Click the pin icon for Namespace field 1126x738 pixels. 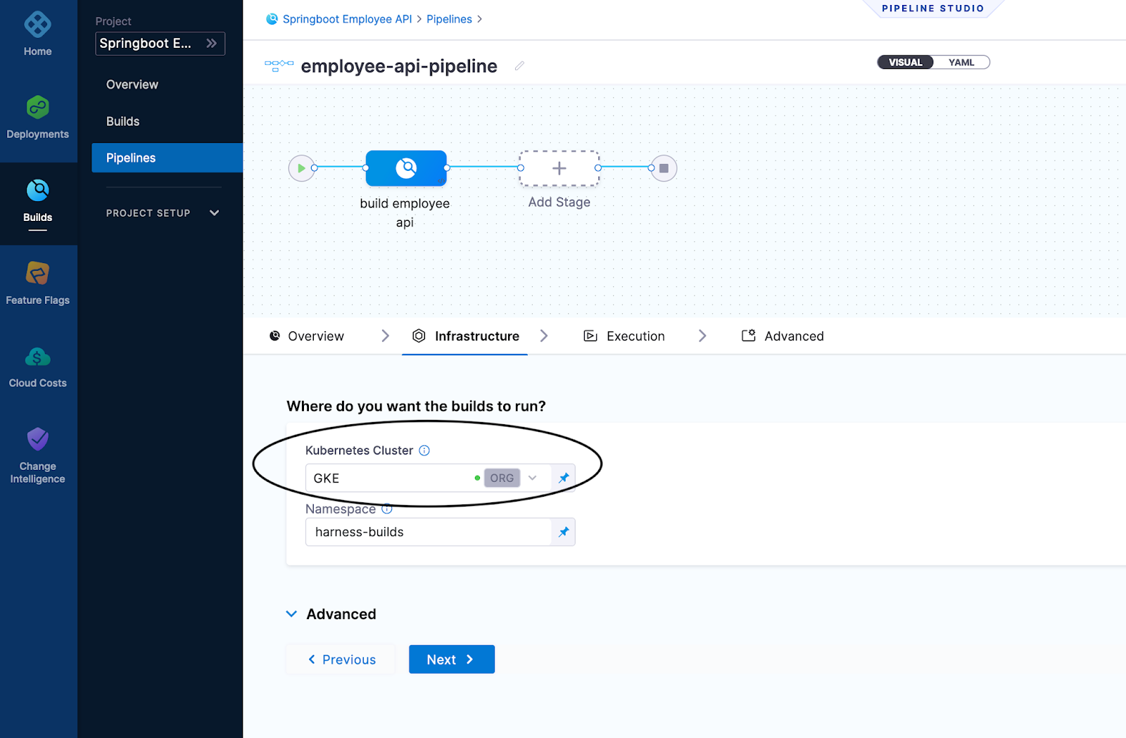(563, 532)
